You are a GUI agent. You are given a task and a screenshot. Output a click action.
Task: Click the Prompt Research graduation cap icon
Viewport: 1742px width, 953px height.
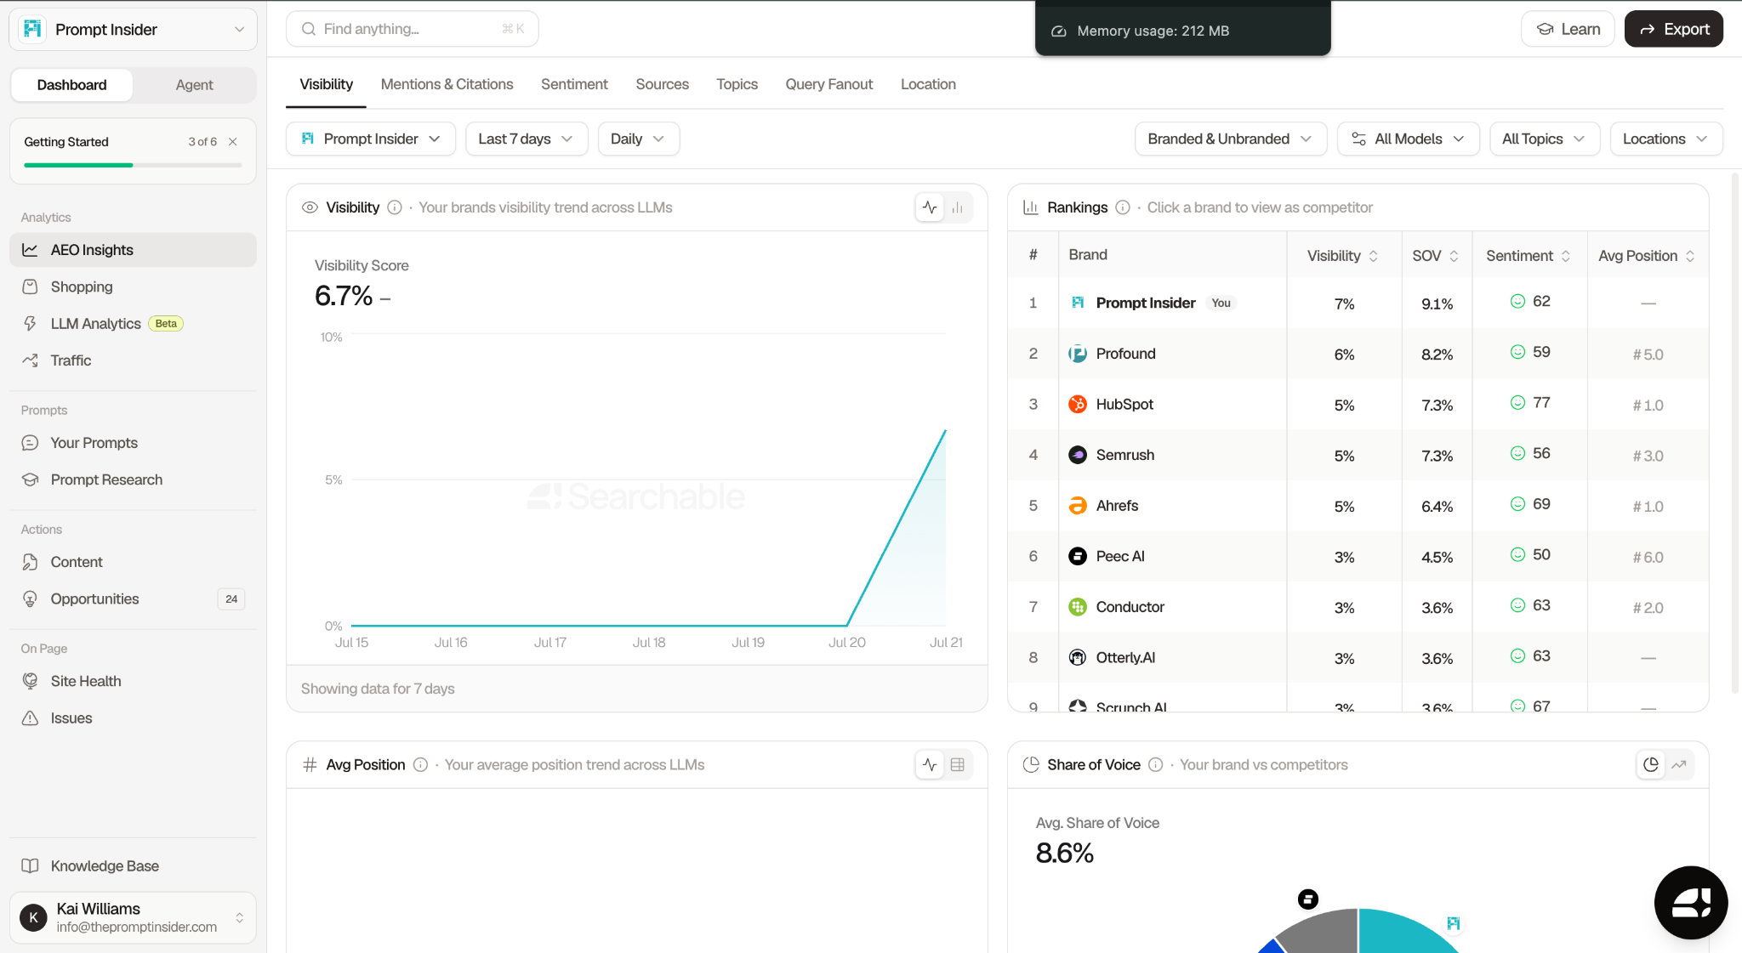pos(30,479)
